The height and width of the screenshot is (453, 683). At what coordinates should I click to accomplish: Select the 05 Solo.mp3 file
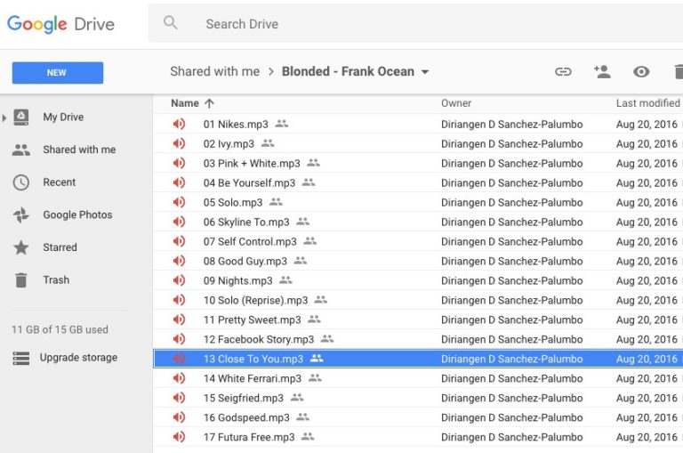tap(233, 203)
